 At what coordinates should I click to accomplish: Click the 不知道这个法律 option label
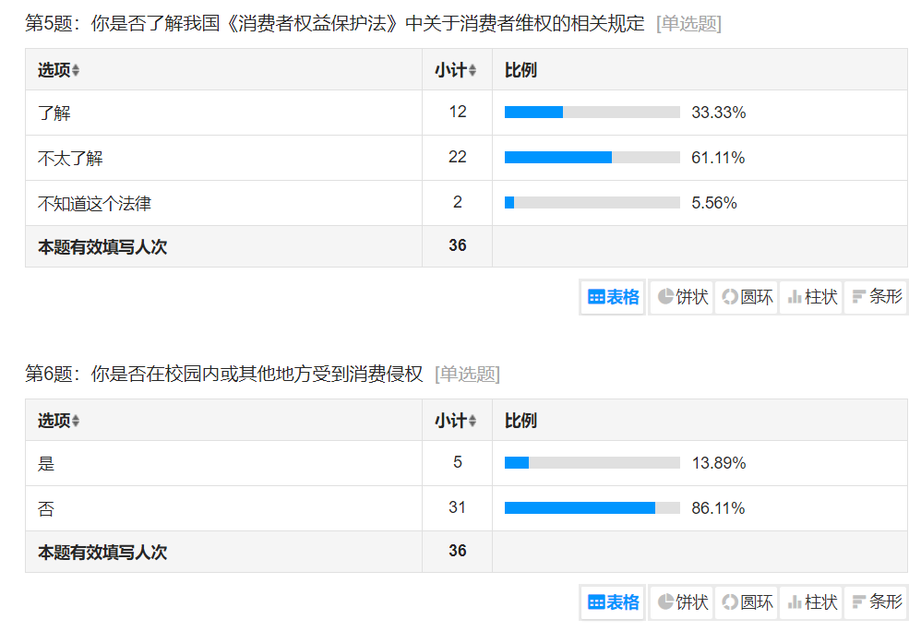tap(94, 204)
